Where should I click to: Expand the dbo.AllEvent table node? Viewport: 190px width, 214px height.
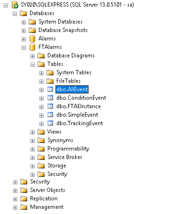tap(41, 90)
